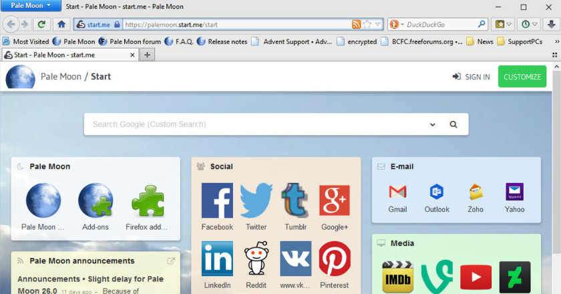Screen dimensions: 561x294
Task: Select the Start - Pale Moon tab
Action: (71, 55)
